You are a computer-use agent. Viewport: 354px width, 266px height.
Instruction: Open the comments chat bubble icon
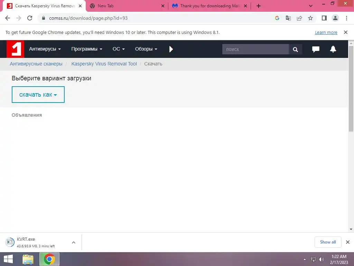[316, 49]
